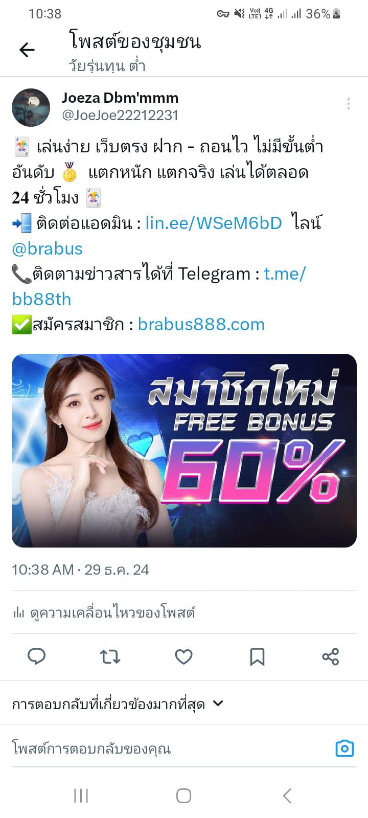The width and height of the screenshot is (368, 818).
Task: Open camera icon in reply field
Action: pyautogui.click(x=344, y=748)
